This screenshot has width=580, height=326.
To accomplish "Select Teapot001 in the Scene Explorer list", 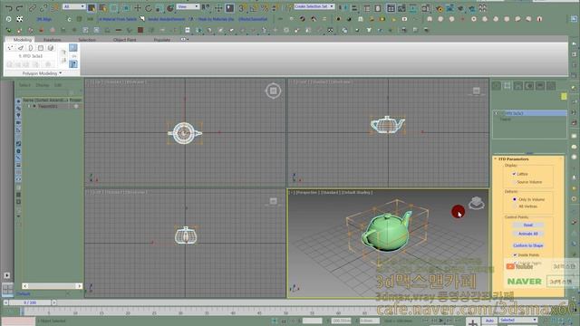I will 47,106.
